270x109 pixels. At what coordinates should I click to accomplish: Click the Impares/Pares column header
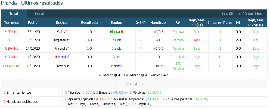point(220,23)
